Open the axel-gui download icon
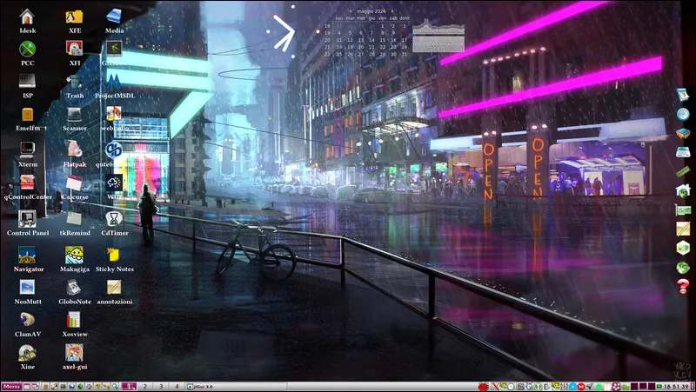Viewport: 696px width, 392px height. [x=74, y=353]
